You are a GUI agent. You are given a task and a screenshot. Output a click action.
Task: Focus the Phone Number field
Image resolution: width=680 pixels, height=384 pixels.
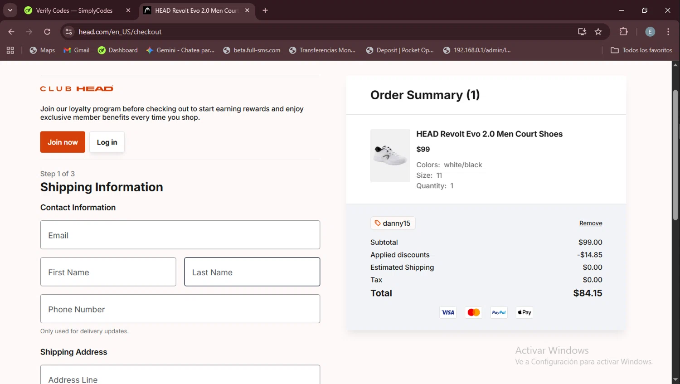click(180, 309)
